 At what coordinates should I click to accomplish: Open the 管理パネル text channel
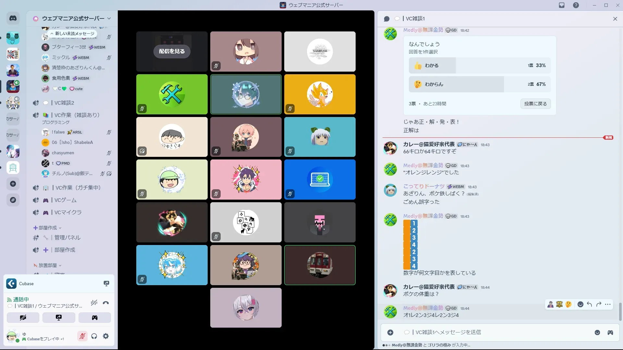(x=67, y=238)
